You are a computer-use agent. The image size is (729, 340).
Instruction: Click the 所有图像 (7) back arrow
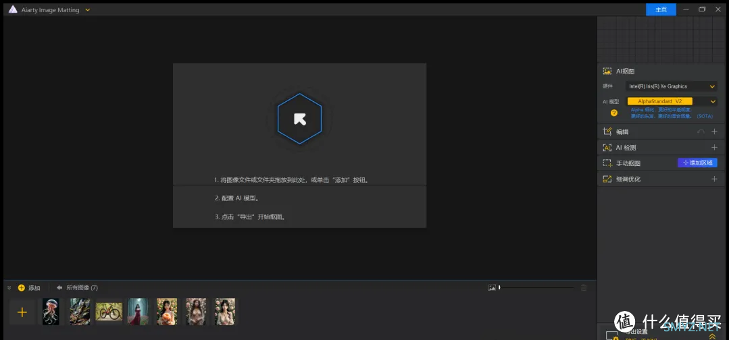pos(59,287)
